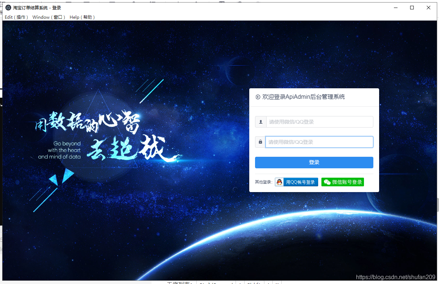Click the padlock icon beside password
439x284 pixels.
[x=260, y=142]
